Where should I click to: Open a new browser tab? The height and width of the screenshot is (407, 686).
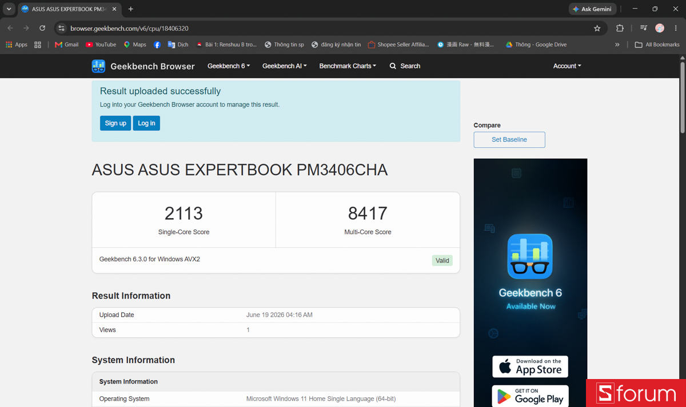point(131,9)
